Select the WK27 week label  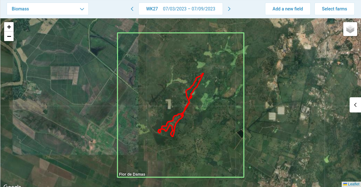coord(152,9)
